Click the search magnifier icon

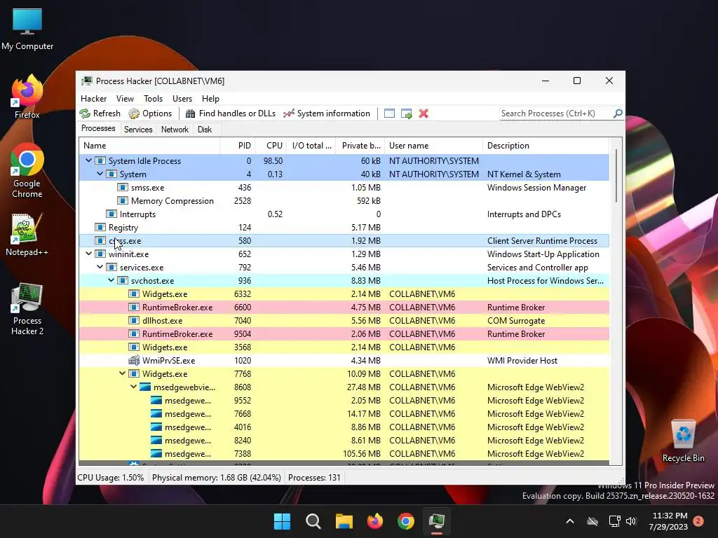tap(618, 113)
